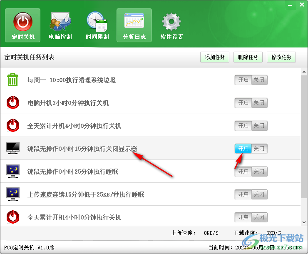Image resolution: width=308 pixels, height=254 pixels.
Task: Open the 时间限制 clock icon tab
Action: (x=97, y=25)
